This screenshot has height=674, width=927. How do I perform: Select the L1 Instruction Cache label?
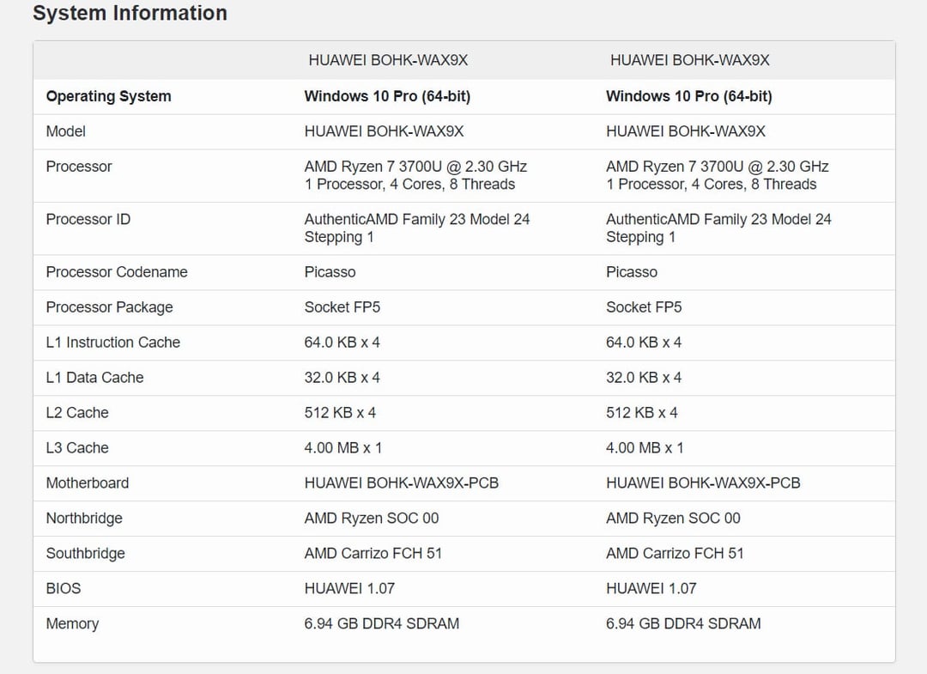click(113, 343)
